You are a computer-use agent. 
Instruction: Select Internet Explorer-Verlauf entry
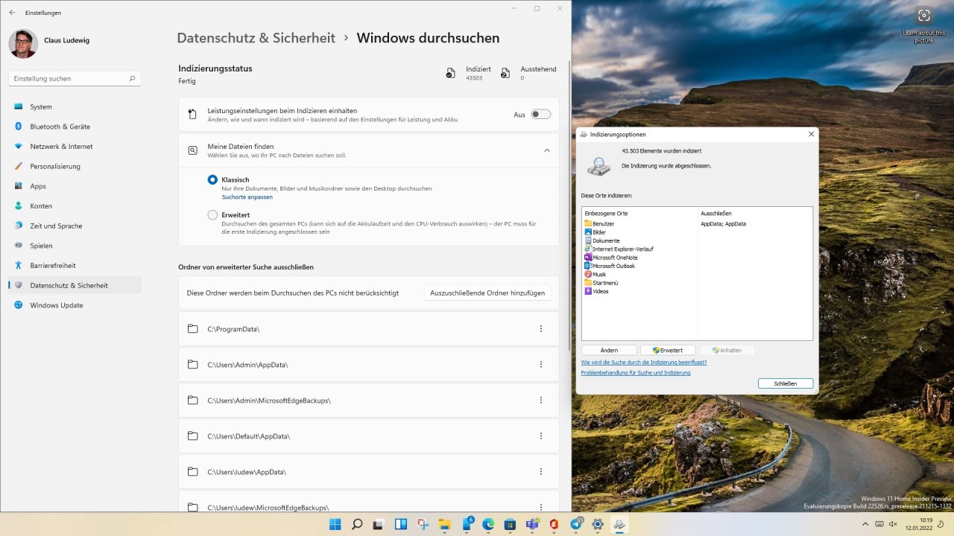[x=619, y=249]
